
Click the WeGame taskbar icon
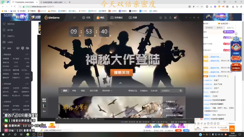tap(40, 135)
